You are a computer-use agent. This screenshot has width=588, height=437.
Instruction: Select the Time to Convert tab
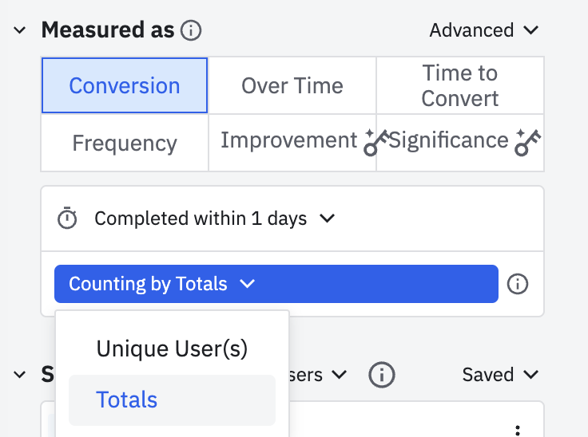coord(460,85)
